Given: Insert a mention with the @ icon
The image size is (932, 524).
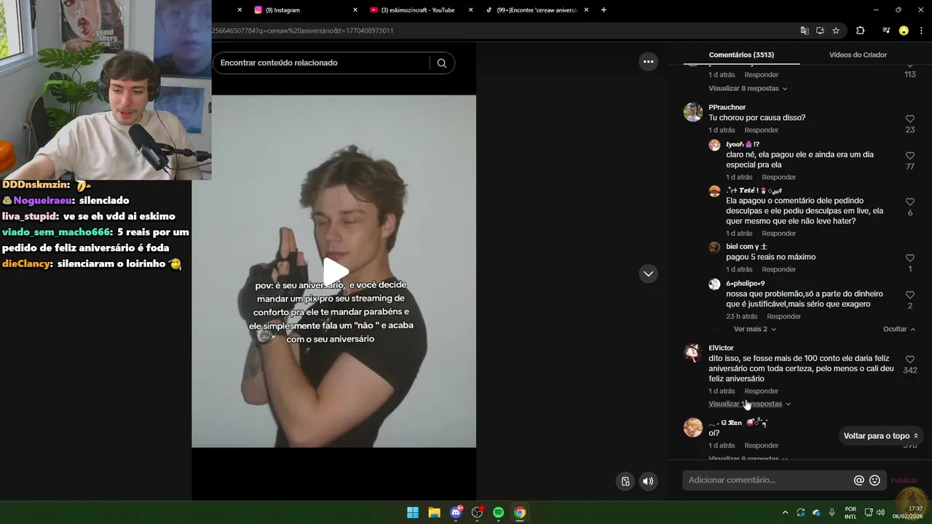Looking at the screenshot, I should [859, 480].
